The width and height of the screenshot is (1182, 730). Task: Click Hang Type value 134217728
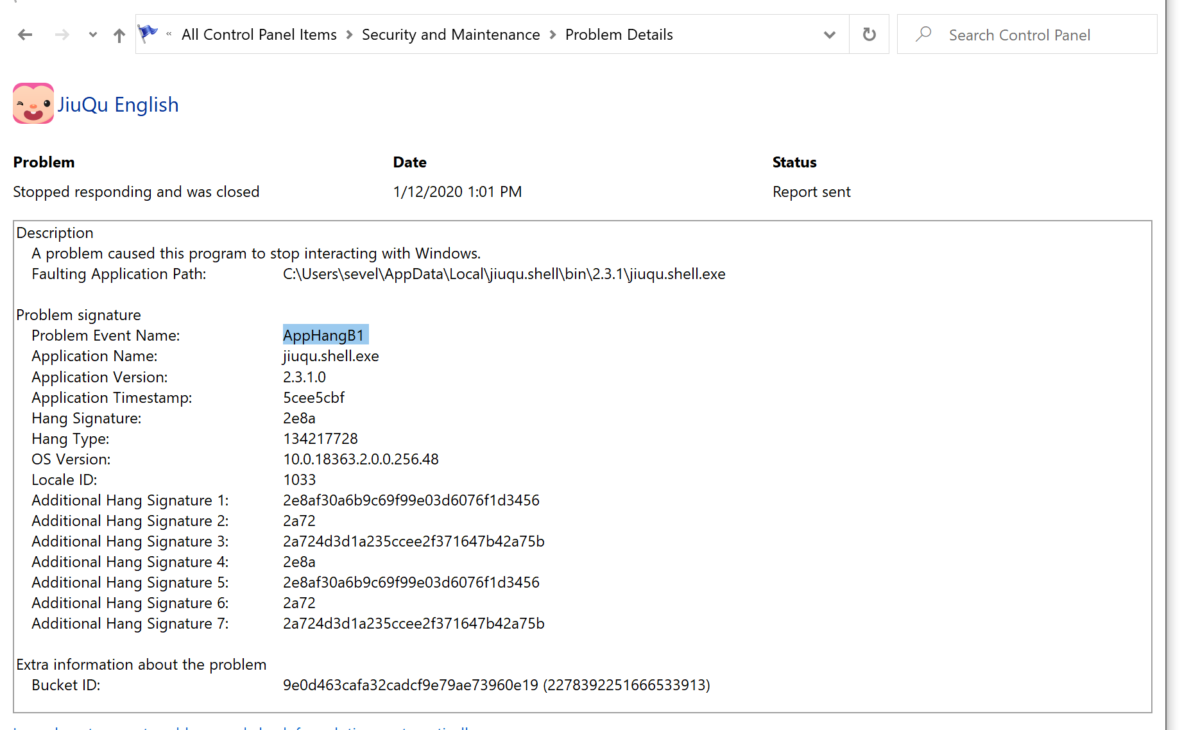pyautogui.click(x=321, y=439)
